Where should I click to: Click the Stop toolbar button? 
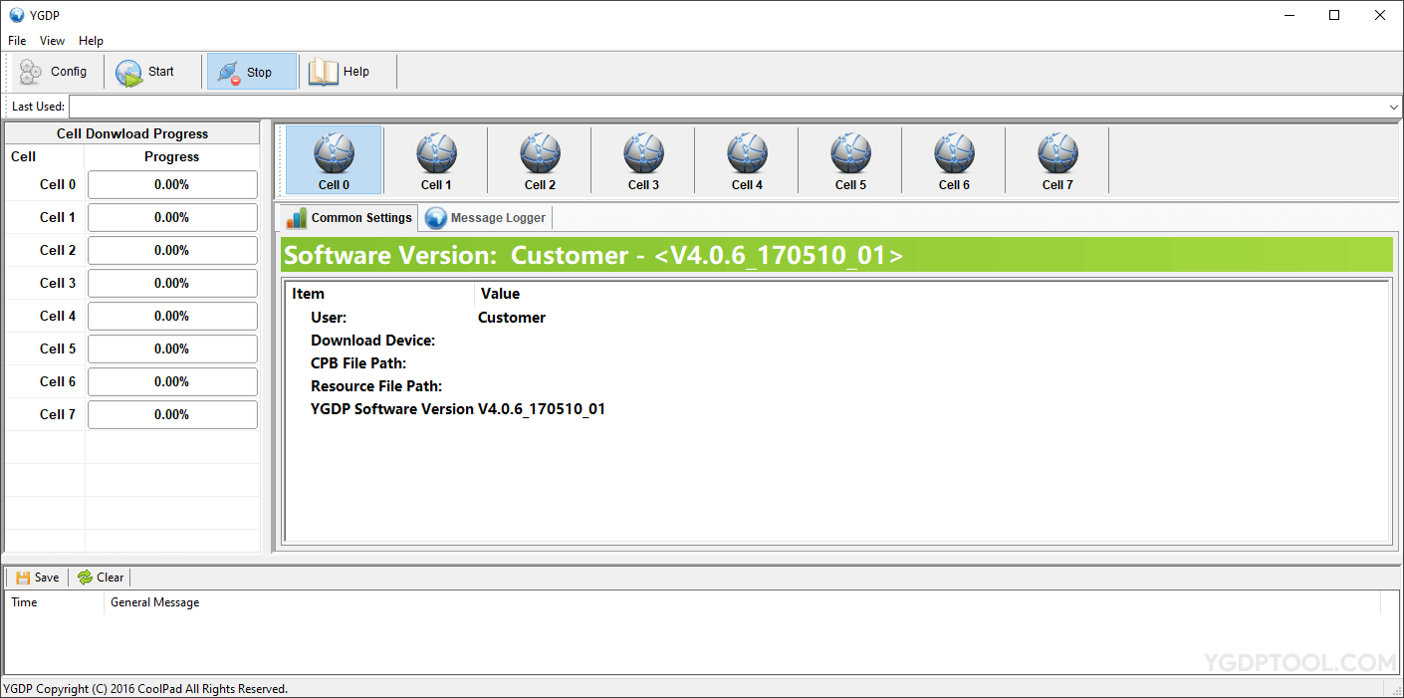click(x=251, y=72)
